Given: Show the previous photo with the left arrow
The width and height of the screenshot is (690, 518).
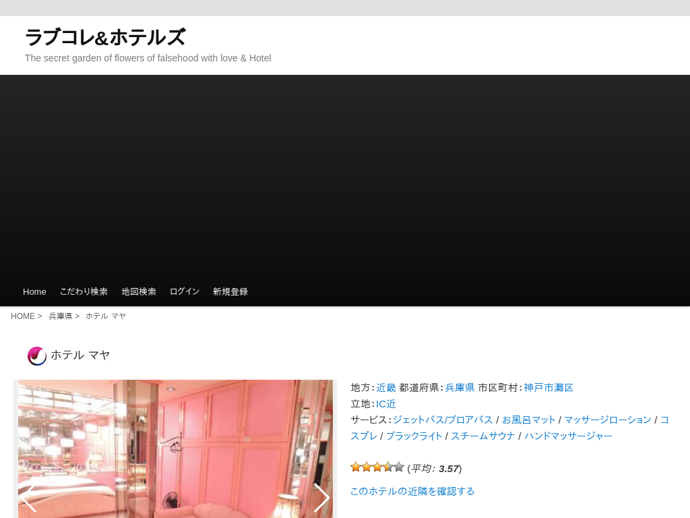Looking at the screenshot, I should [x=29, y=498].
